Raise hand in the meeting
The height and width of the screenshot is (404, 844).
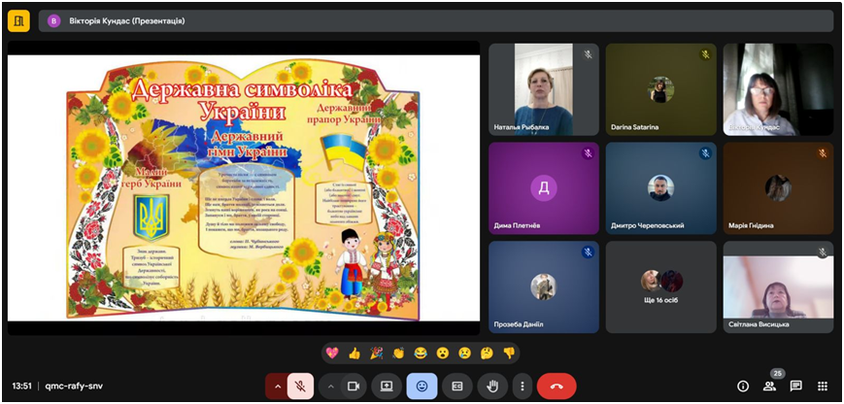(x=492, y=386)
